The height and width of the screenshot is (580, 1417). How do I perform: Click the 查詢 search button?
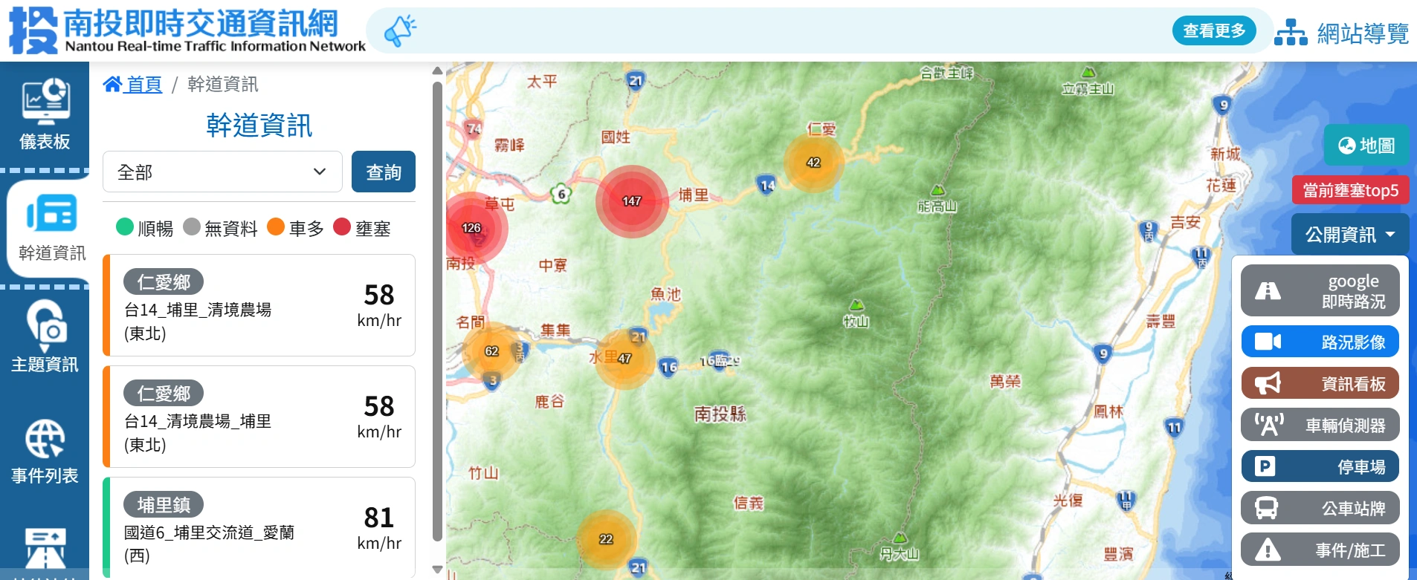[384, 172]
